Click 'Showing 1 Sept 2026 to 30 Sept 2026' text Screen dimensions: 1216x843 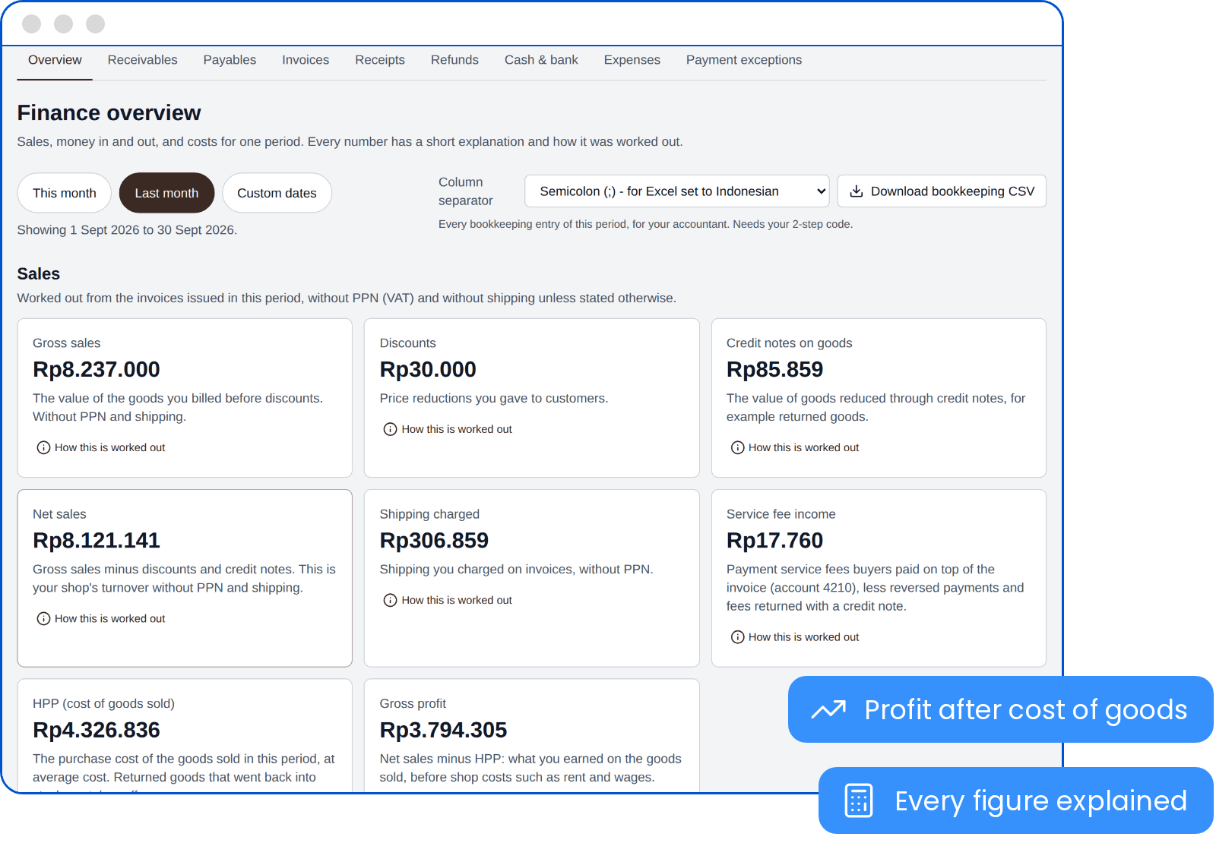(127, 230)
